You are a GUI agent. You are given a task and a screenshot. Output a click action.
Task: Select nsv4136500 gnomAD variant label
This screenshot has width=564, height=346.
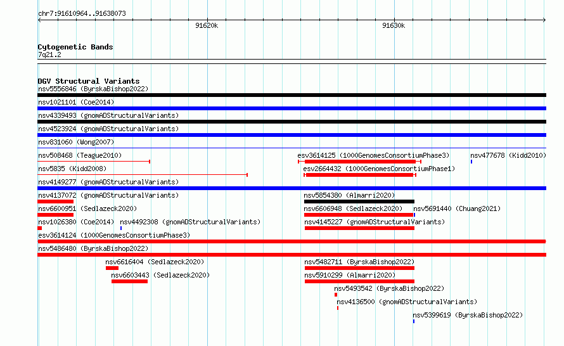[407, 302]
